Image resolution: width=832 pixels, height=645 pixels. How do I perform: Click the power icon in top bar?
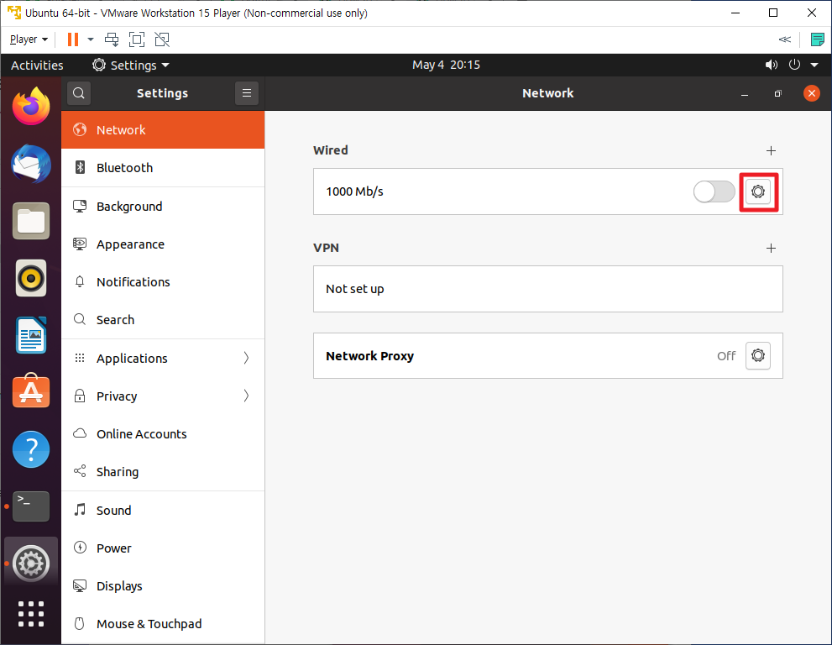794,65
